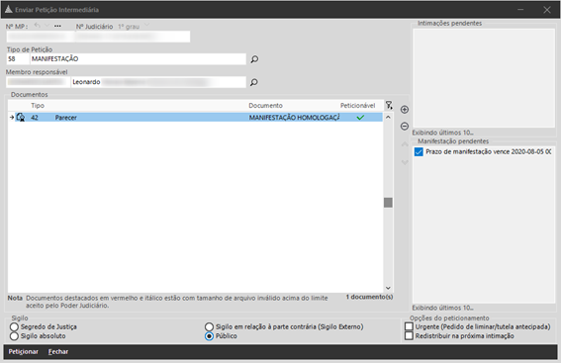Screen dimensions: 561x363
Task: Click the application logo in title bar
Action: point(9,9)
